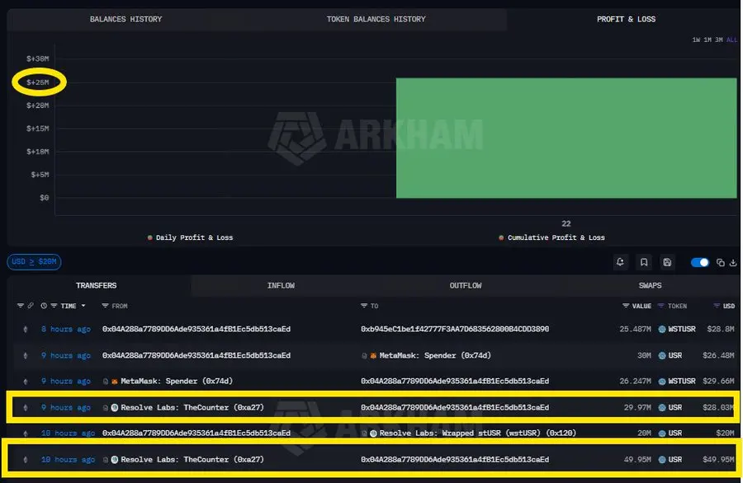743x483 pixels.
Task: Select the Profit & Loss tab
Action: coord(626,20)
